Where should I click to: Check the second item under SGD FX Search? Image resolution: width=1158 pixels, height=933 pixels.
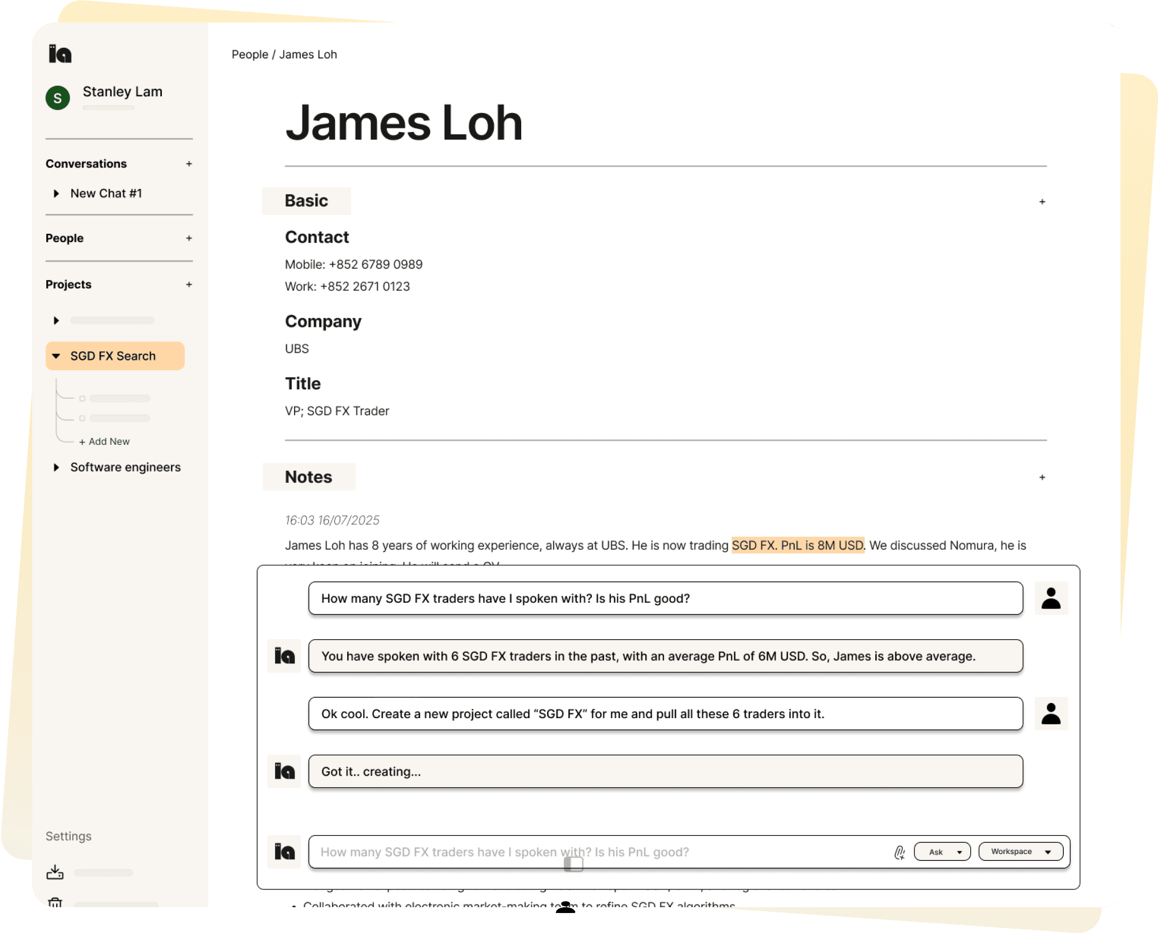pyautogui.click(x=82, y=418)
